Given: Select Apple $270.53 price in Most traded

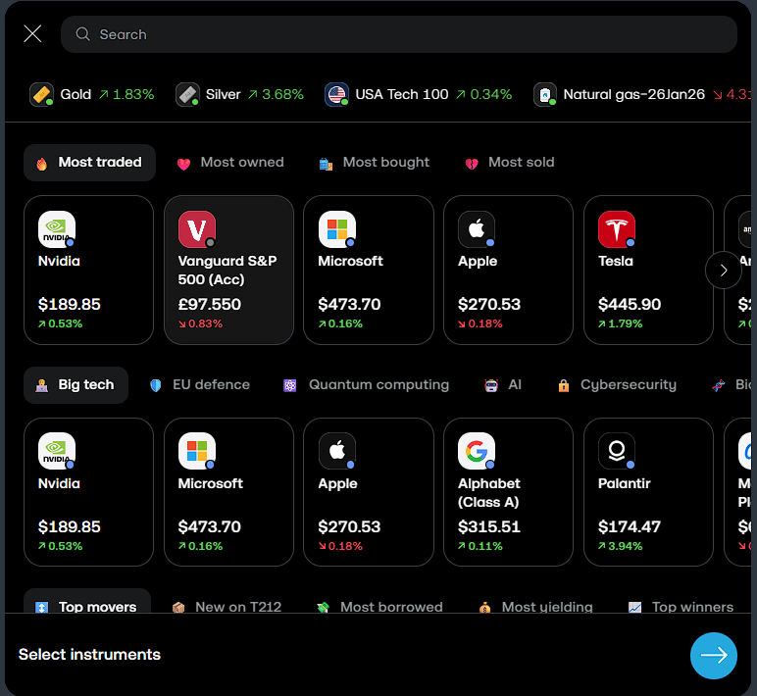Looking at the screenshot, I should point(489,304).
